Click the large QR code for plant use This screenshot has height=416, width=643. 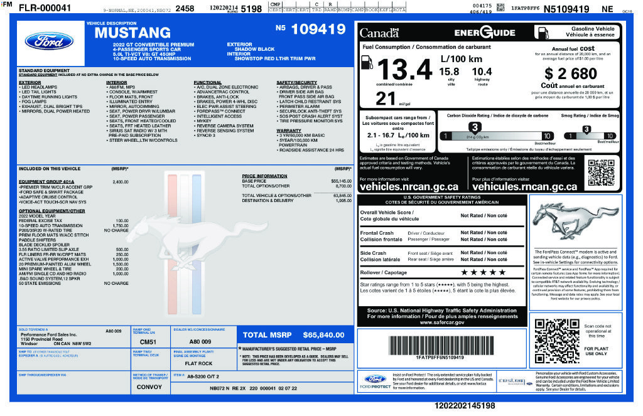(557, 341)
